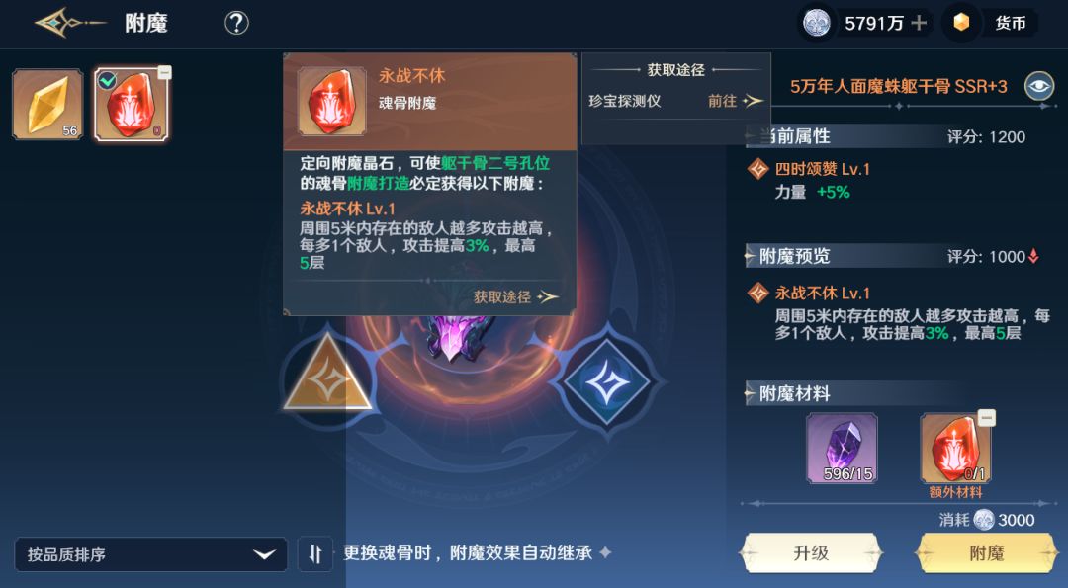1068x588 pixels.
Task: Open the question mark help icon
Action: tap(236, 23)
